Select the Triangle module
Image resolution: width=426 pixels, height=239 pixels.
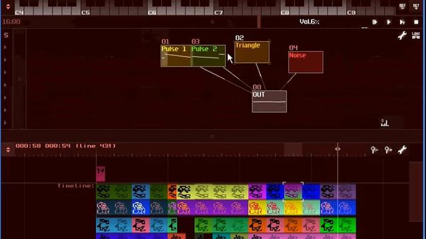252,52
